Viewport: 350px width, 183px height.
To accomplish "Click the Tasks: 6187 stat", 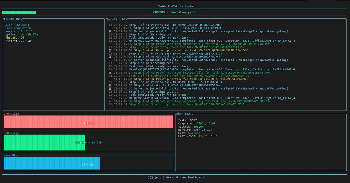I will 188,120.
